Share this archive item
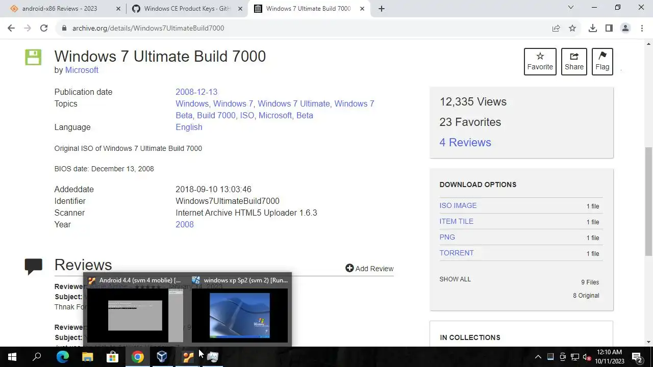 [574, 61]
